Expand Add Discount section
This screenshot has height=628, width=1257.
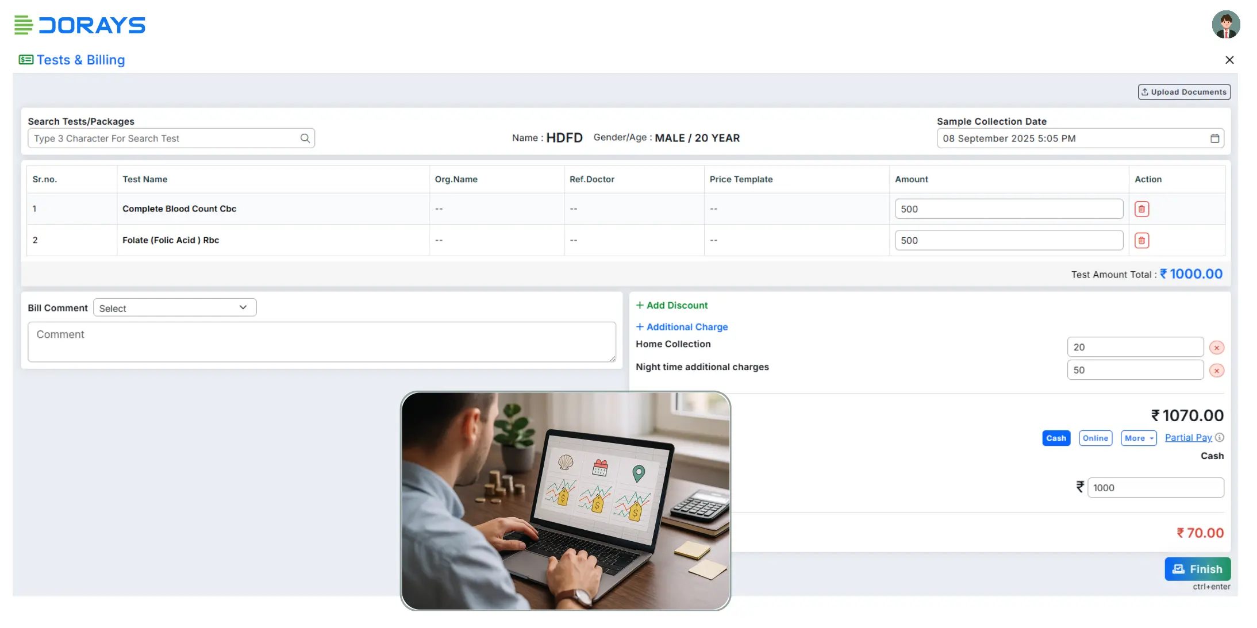point(672,306)
